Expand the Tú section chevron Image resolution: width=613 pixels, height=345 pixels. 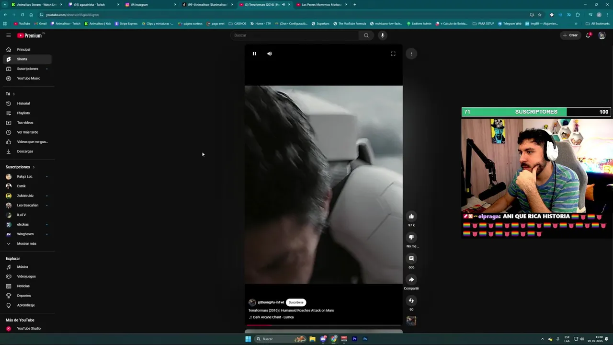click(14, 94)
